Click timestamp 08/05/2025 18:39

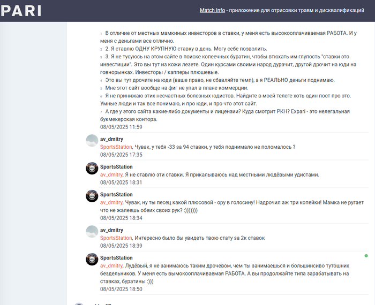pos(121,246)
